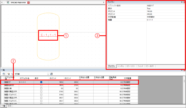This screenshot has height=108, width=186.
Task: Check the 表示 checkbox for 機器名称タグ row
Action: pyautogui.click(x=41, y=85)
